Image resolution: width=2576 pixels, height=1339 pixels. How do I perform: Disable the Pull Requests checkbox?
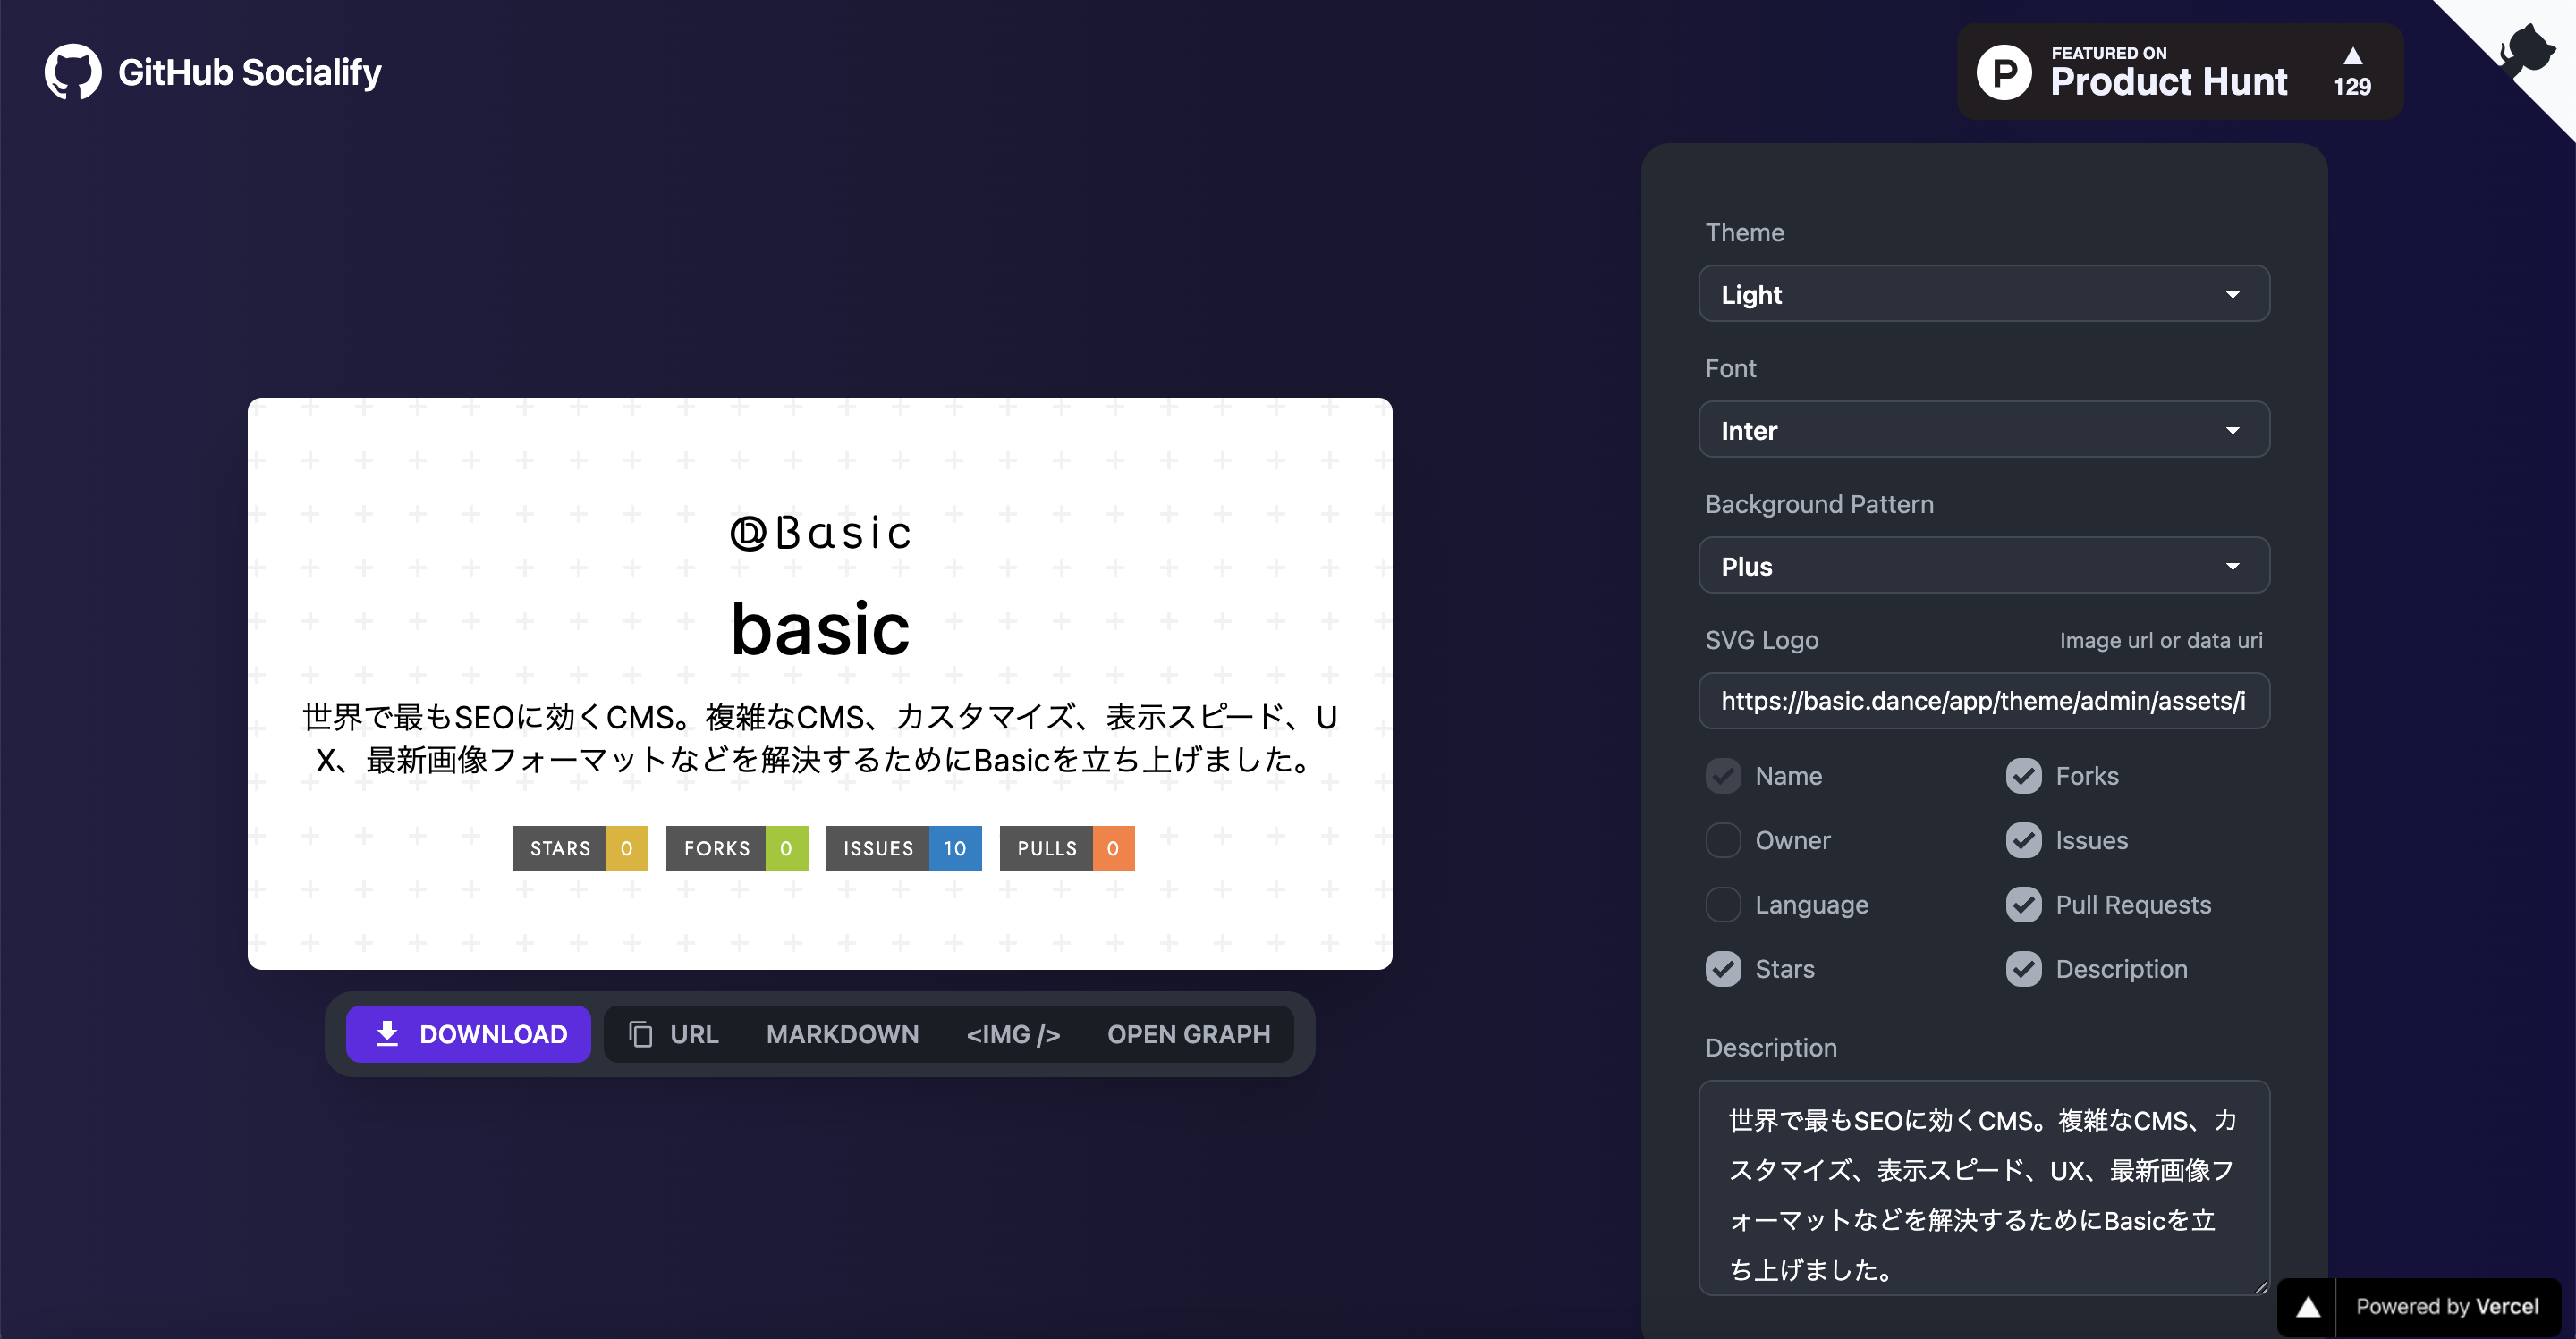pyautogui.click(x=2024, y=905)
